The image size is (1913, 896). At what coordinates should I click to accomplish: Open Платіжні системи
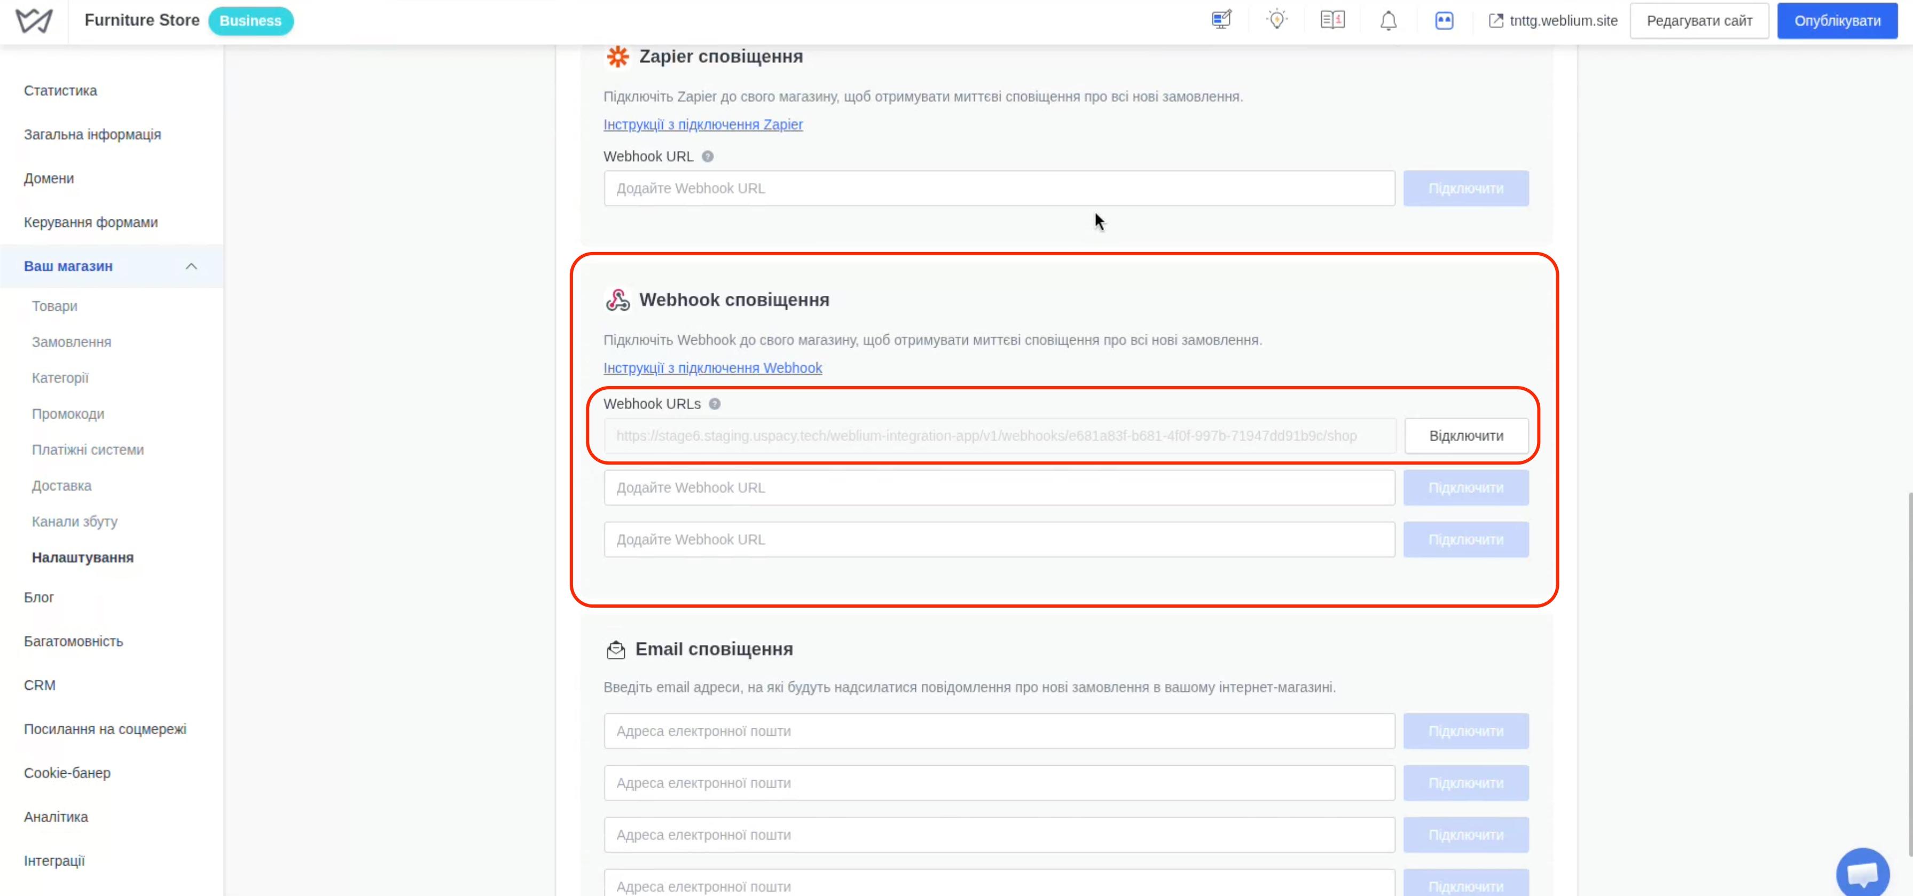(88, 450)
